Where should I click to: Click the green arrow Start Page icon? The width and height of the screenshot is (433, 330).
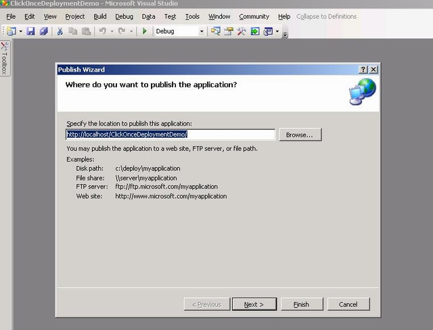[255, 31]
